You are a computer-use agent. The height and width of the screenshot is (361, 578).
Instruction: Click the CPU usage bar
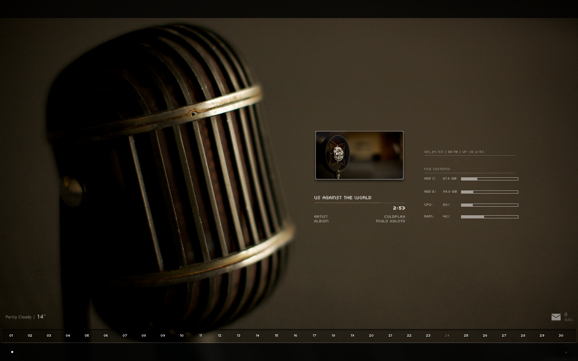489,205
